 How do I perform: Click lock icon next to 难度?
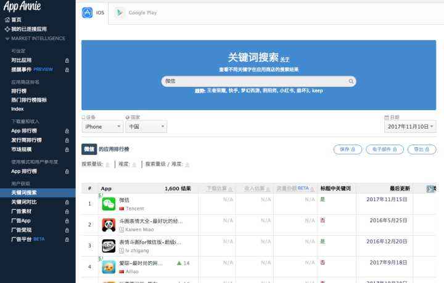(134, 165)
